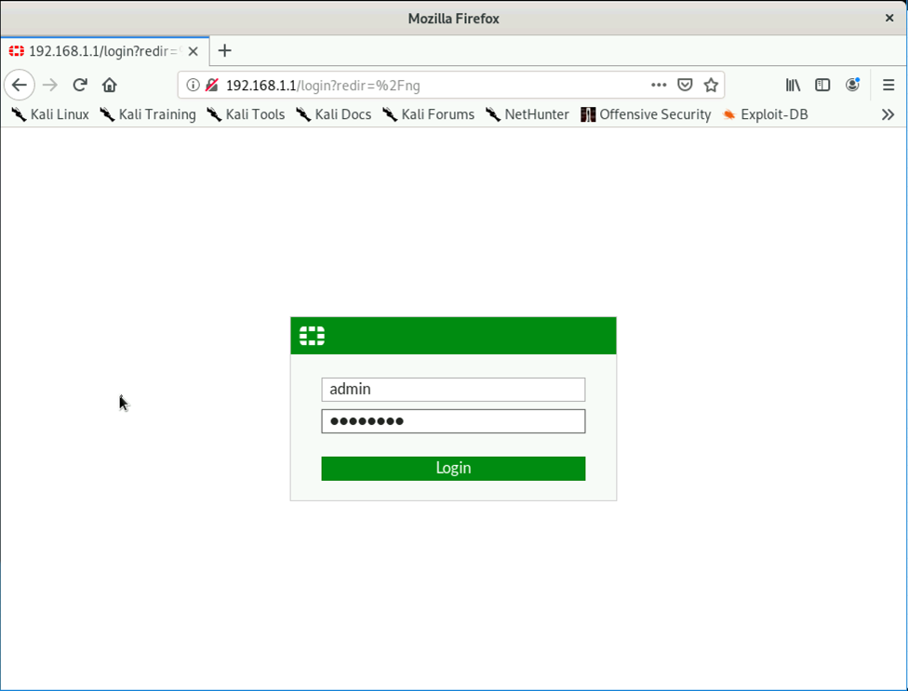The height and width of the screenshot is (691, 908).
Task: Toggle the sidebar view icon
Action: coord(822,85)
